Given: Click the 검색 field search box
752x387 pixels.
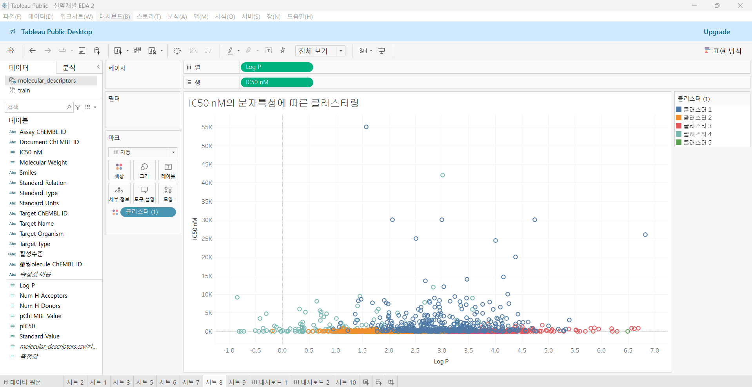Looking at the screenshot, I should (38, 107).
